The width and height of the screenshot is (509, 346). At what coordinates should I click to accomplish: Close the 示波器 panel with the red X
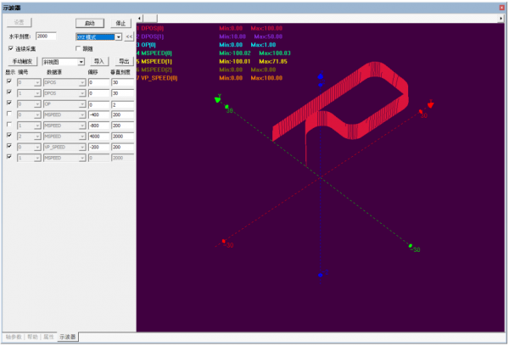(x=501, y=5)
